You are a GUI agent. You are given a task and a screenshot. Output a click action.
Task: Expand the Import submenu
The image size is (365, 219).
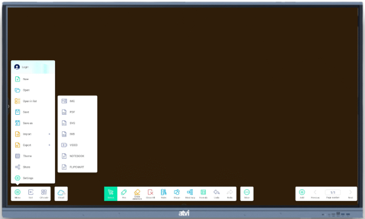(x=33, y=134)
